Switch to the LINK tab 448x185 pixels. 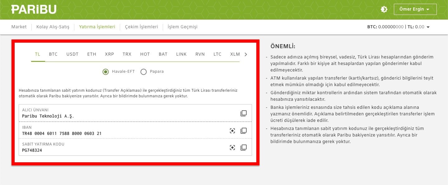(x=181, y=54)
